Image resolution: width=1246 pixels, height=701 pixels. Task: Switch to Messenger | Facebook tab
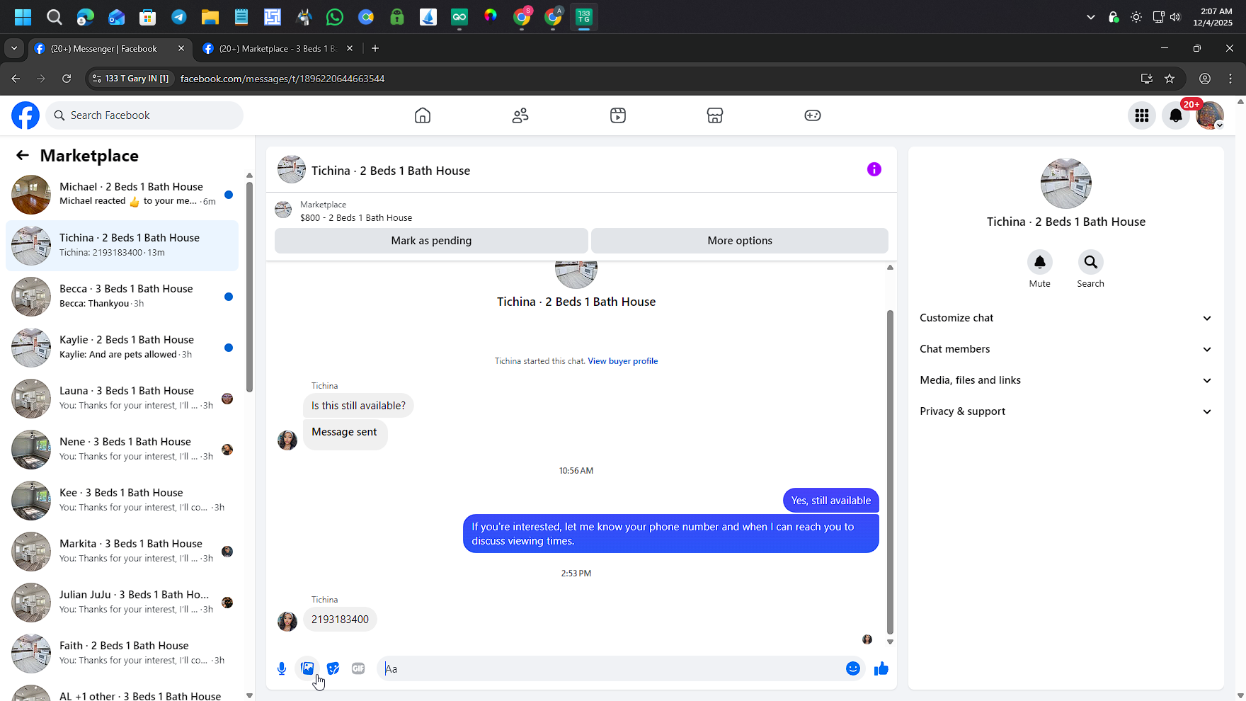110,48
